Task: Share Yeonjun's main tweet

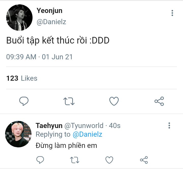Action: 159,101
